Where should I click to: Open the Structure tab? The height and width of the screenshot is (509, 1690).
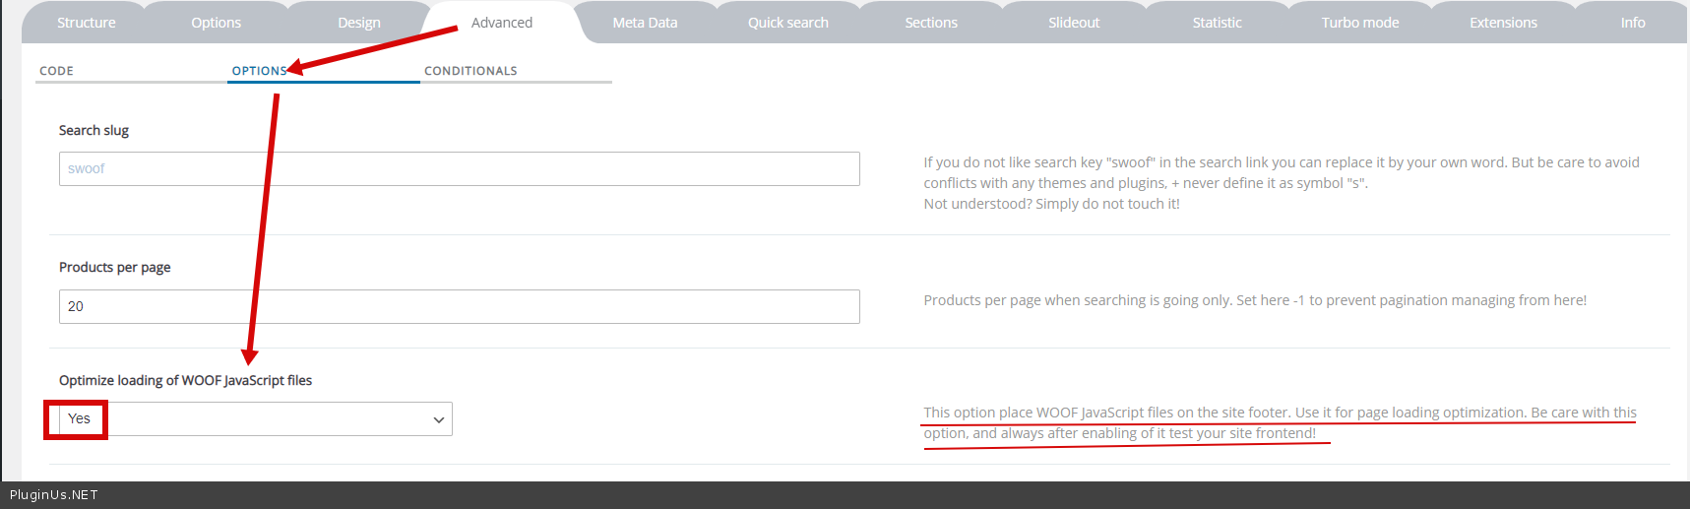(86, 23)
